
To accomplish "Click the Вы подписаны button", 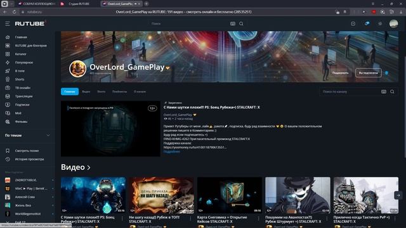I will tap(368, 73).
